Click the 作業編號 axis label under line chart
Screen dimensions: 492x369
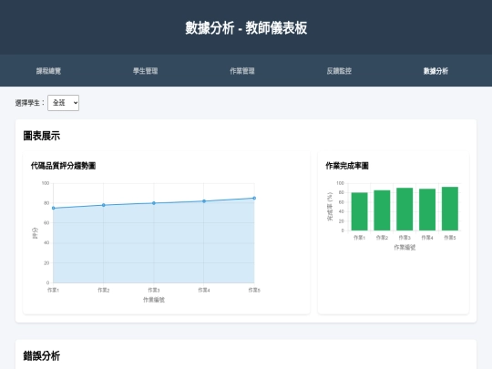154,300
